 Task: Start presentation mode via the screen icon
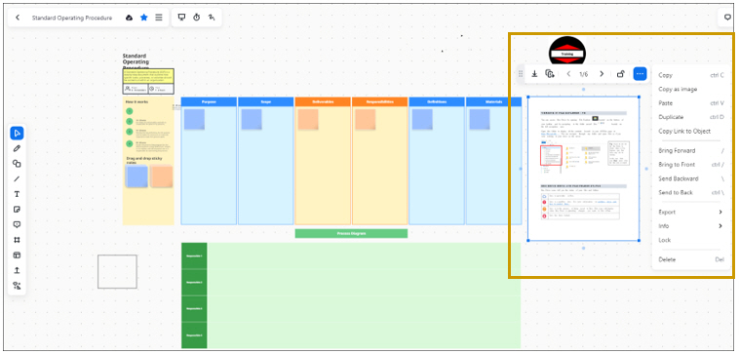click(x=181, y=18)
